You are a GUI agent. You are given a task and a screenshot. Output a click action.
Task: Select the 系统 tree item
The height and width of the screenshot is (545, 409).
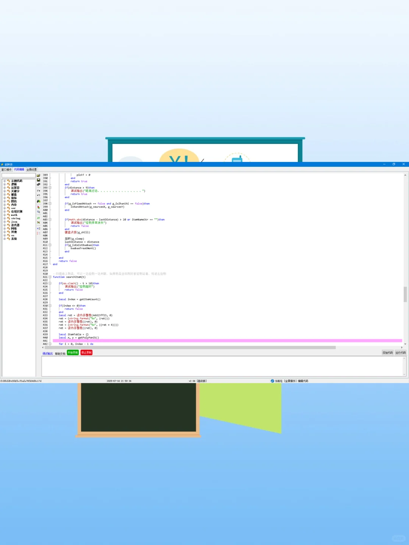[14, 239]
